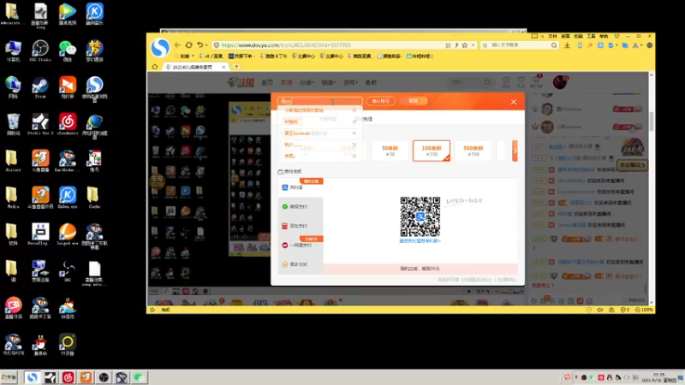Open OBS Studio desktop shortcut
This screenshot has height=385, width=685.
tap(40, 50)
